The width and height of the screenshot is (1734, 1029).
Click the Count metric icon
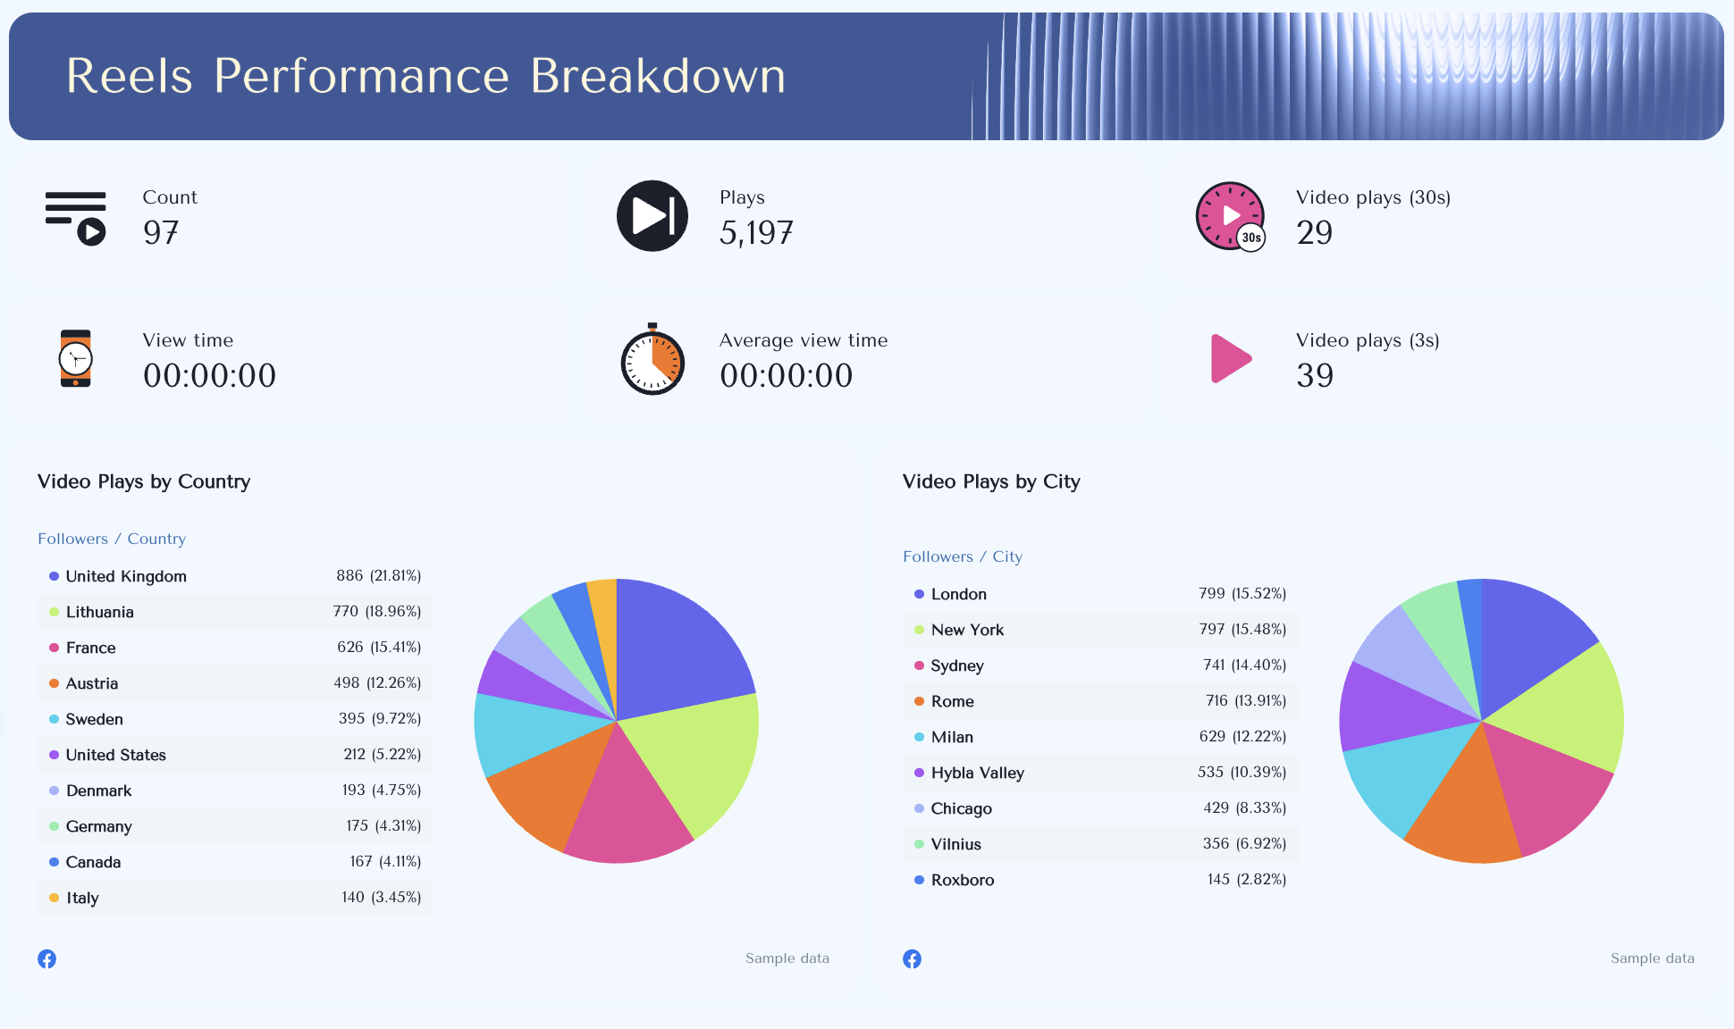tap(76, 216)
